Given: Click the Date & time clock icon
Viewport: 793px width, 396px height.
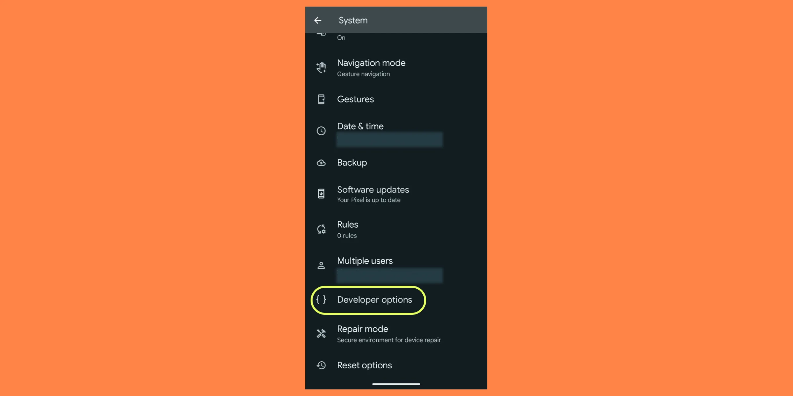Looking at the screenshot, I should (321, 131).
